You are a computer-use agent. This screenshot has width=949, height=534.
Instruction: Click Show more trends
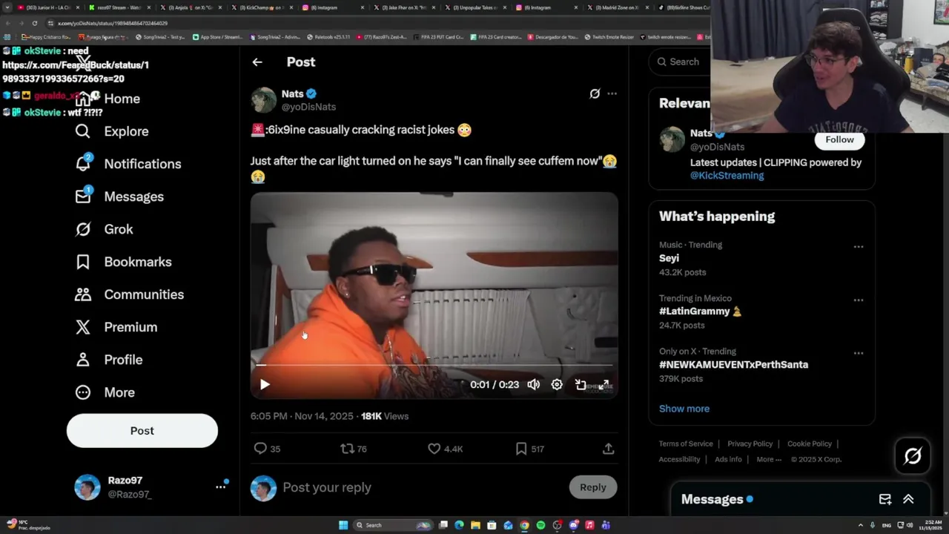(x=684, y=409)
